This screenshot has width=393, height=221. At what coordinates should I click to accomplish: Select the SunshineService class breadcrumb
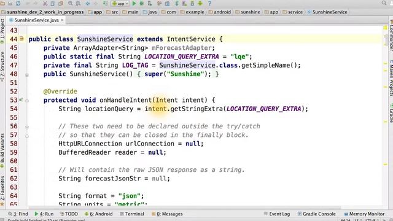coord(327,12)
